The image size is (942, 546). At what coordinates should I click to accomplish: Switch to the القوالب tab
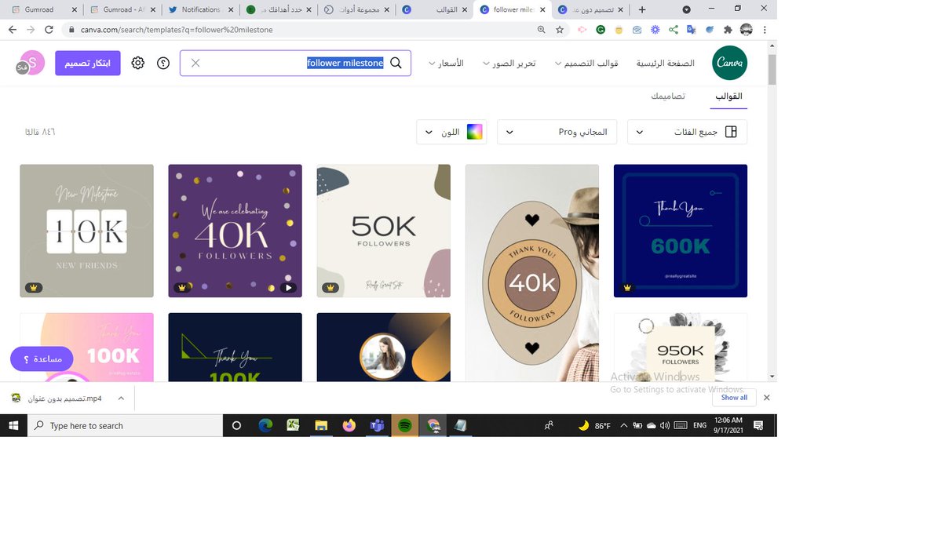[728, 96]
